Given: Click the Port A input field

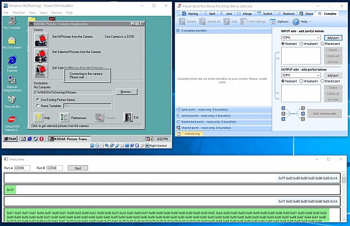Looking at the screenshot, I should [x=22, y=168].
